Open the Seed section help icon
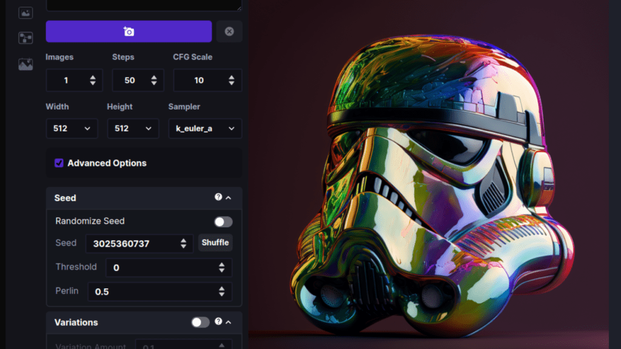Viewport: 621px width, 349px height. coord(217,198)
